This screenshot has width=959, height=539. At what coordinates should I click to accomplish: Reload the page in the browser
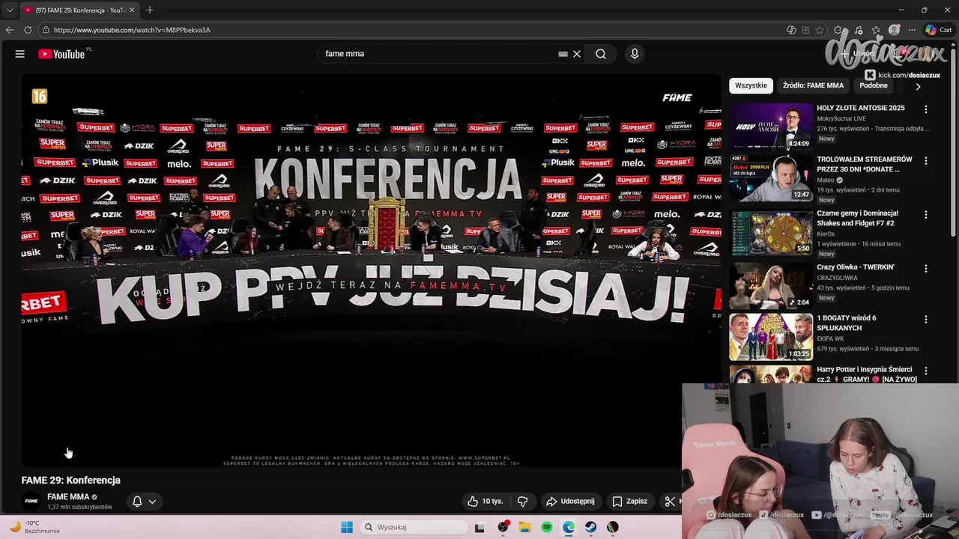[x=28, y=30]
